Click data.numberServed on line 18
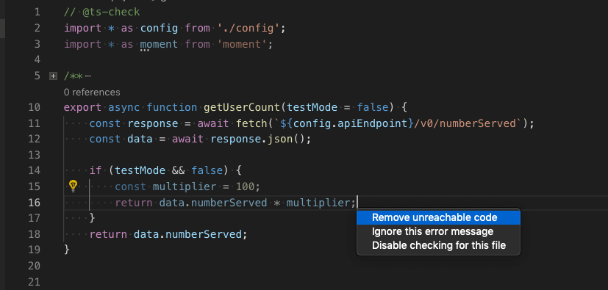Screen dimensions: 608x290 pyautogui.click(x=187, y=234)
